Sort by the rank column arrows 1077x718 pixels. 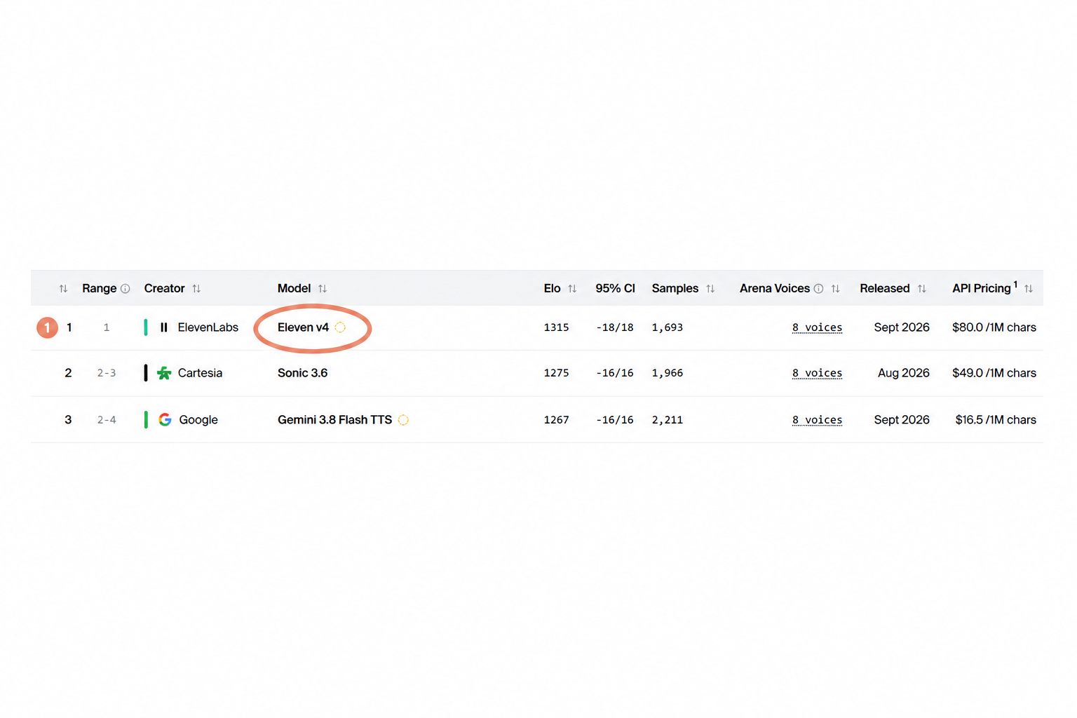pyautogui.click(x=63, y=289)
